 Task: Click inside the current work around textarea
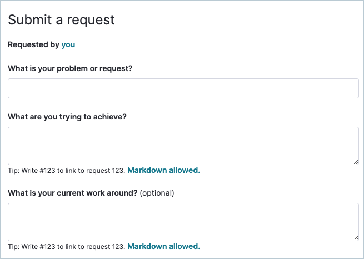(183, 221)
